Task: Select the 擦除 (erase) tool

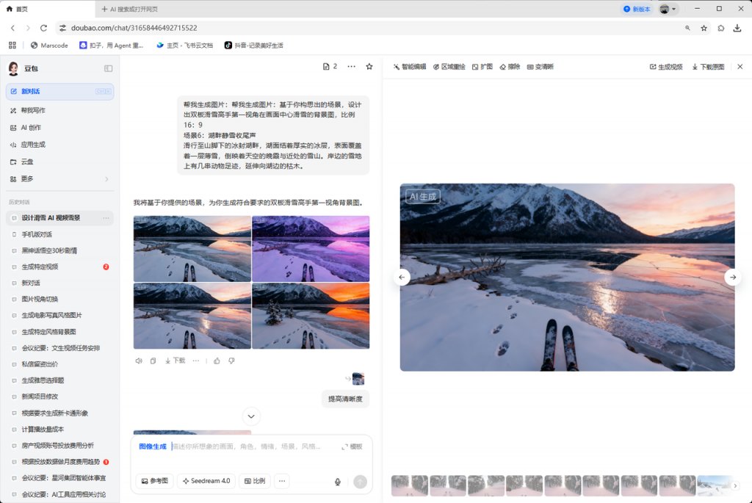Action: pyautogui.click(x=514, y=66)
